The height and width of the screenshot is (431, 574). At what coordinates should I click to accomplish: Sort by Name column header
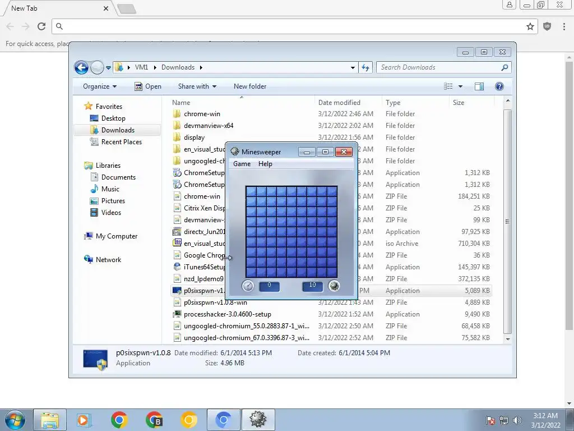[242, 103]
